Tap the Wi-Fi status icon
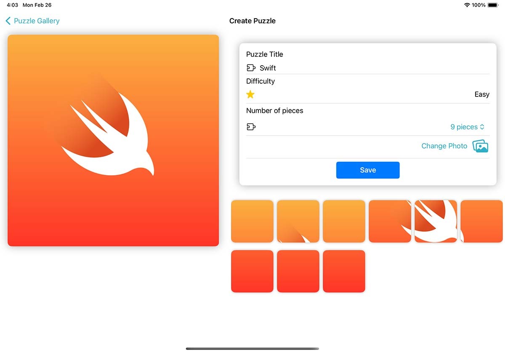 pyautogui.click(x=467, y=5)
